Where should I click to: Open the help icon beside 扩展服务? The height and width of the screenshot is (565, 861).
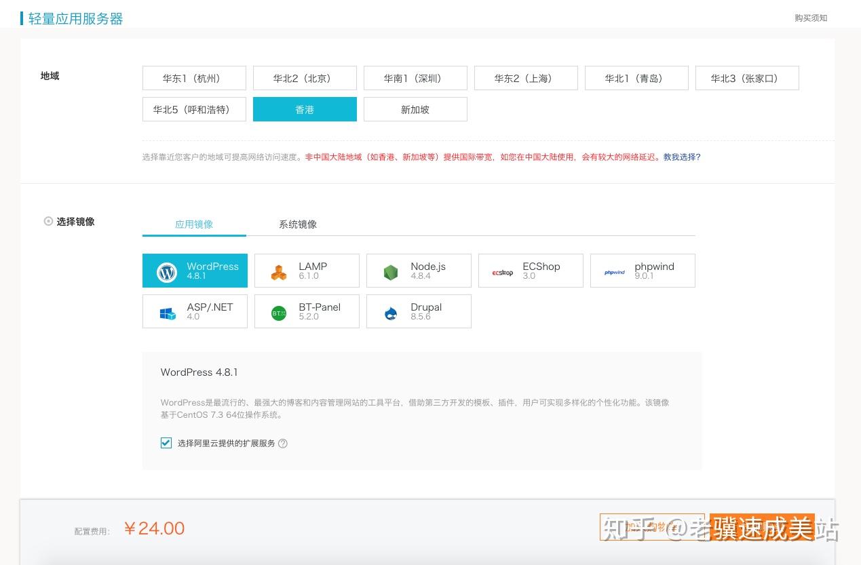283,444
